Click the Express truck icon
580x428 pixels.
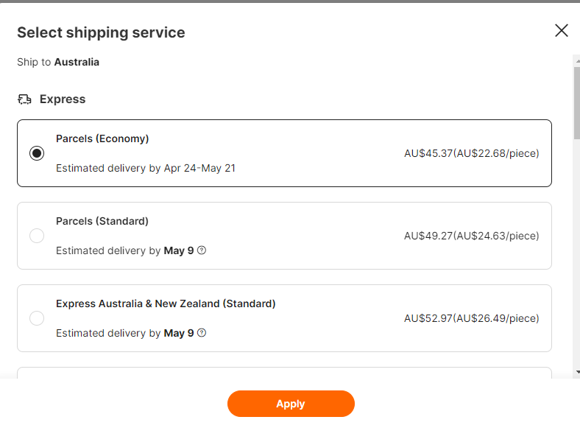click(25, 99)
